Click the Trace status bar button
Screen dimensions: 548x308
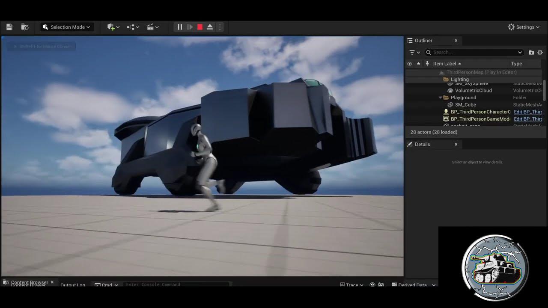[352, 284]
